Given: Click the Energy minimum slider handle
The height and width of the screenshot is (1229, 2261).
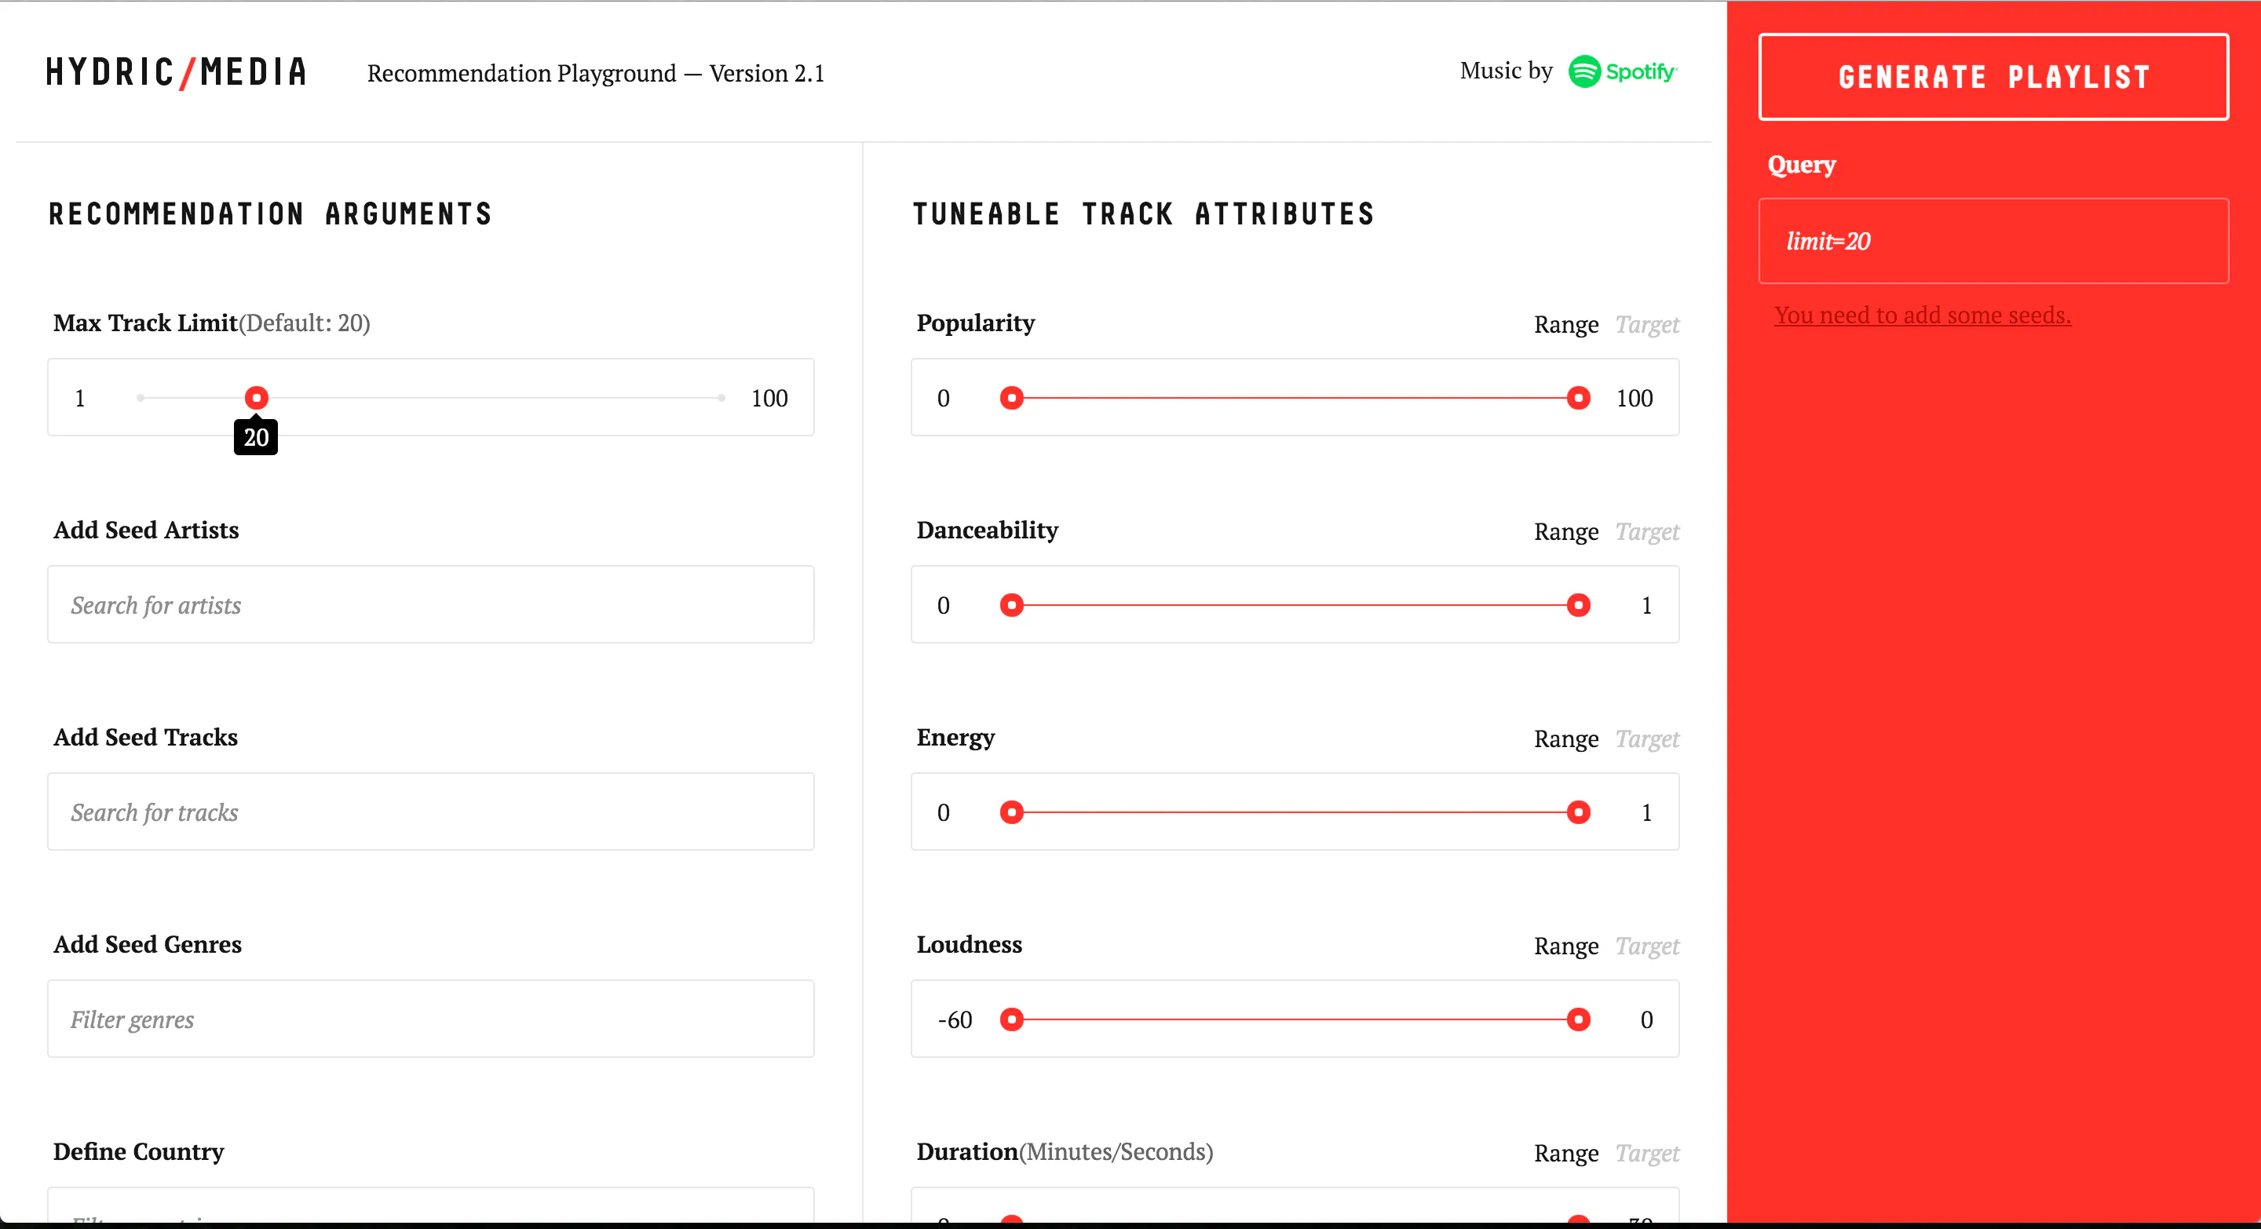Looking at the screenshot, I should (1012, 812).
